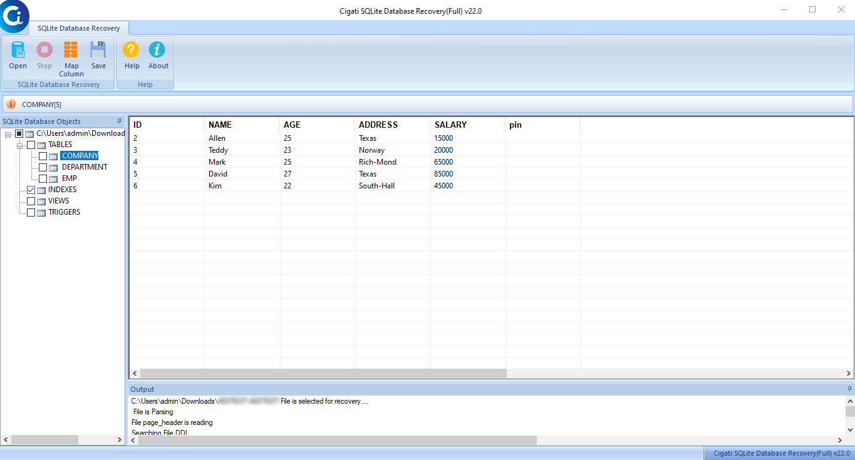Click the DEPARTMENT table icon in tree

[x=53, y=167]
